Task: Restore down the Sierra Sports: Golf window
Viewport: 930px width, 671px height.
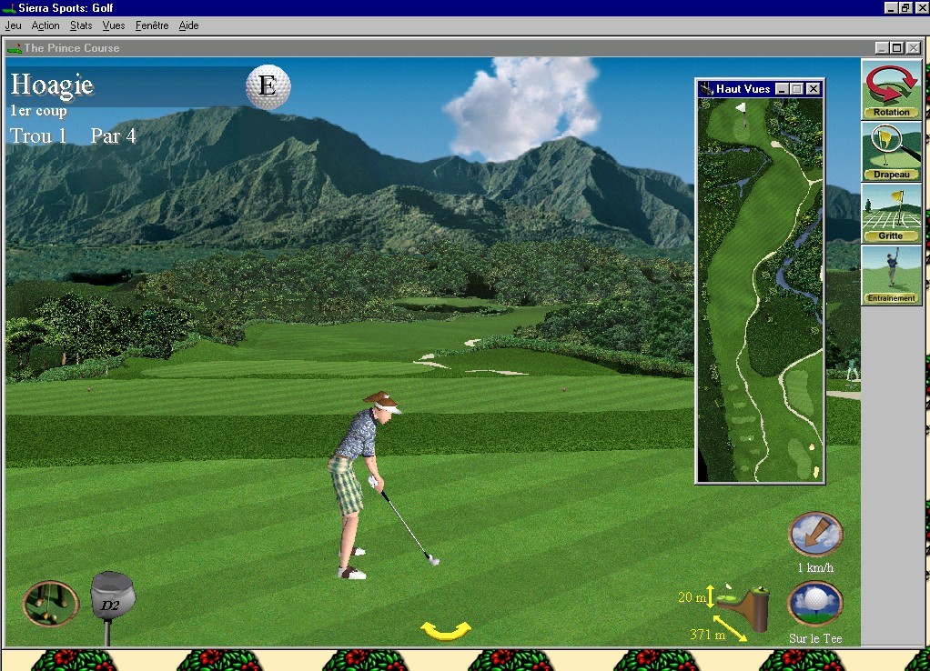Action: (905, 7)
